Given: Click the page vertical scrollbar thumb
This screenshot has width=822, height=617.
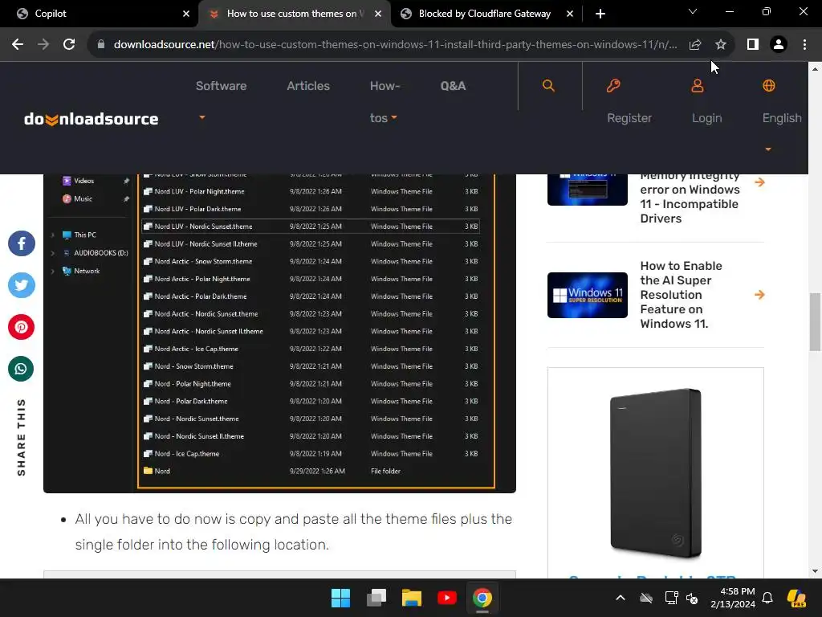Looking at the screenshot, I should point(816,321).
